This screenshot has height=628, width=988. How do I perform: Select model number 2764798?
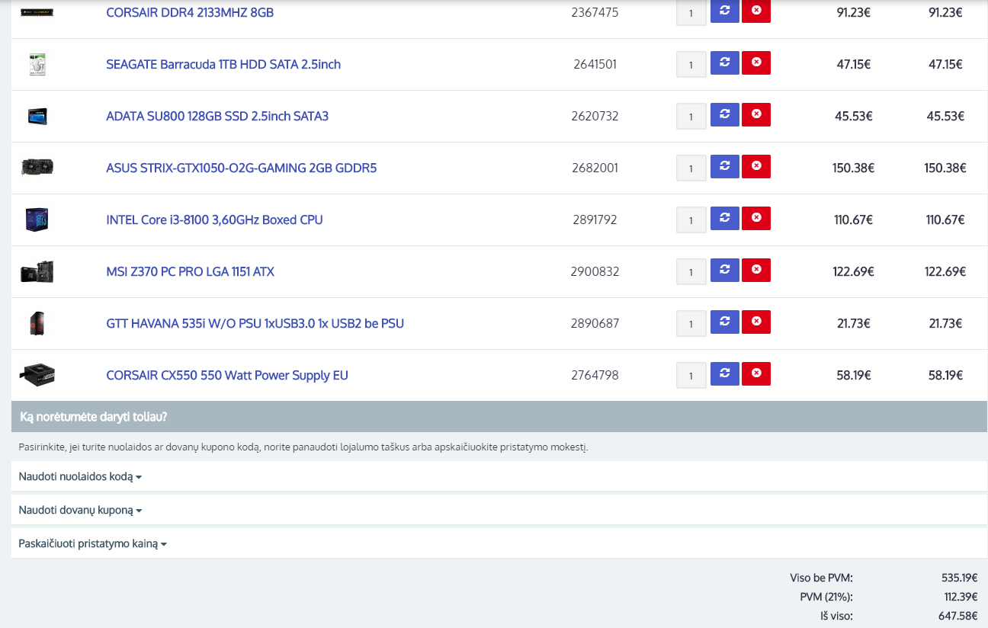coord(595,375)
